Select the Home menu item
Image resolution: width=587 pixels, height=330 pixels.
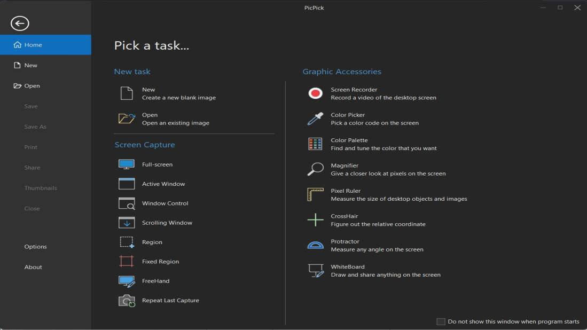click(x=46, y=45)
